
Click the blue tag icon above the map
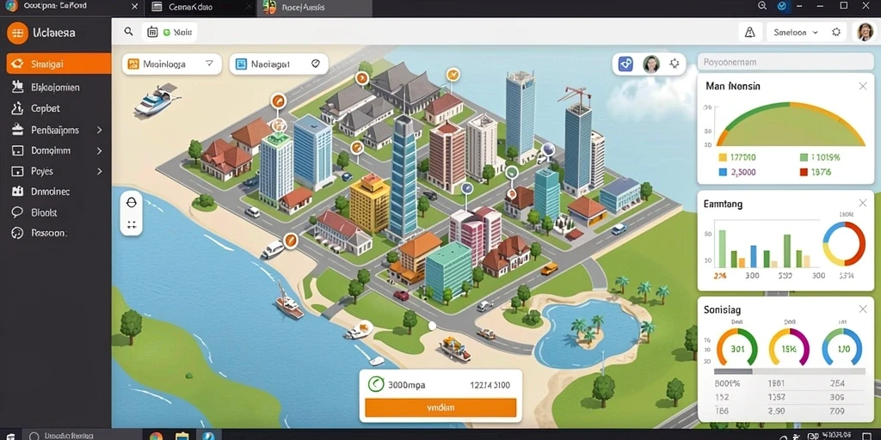625,64
